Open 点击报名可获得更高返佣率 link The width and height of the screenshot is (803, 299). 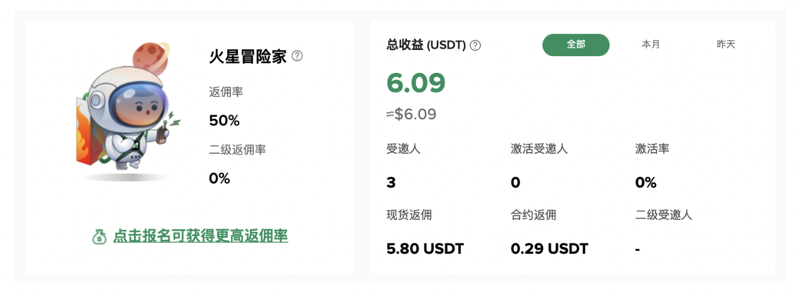tap(201, 236)
